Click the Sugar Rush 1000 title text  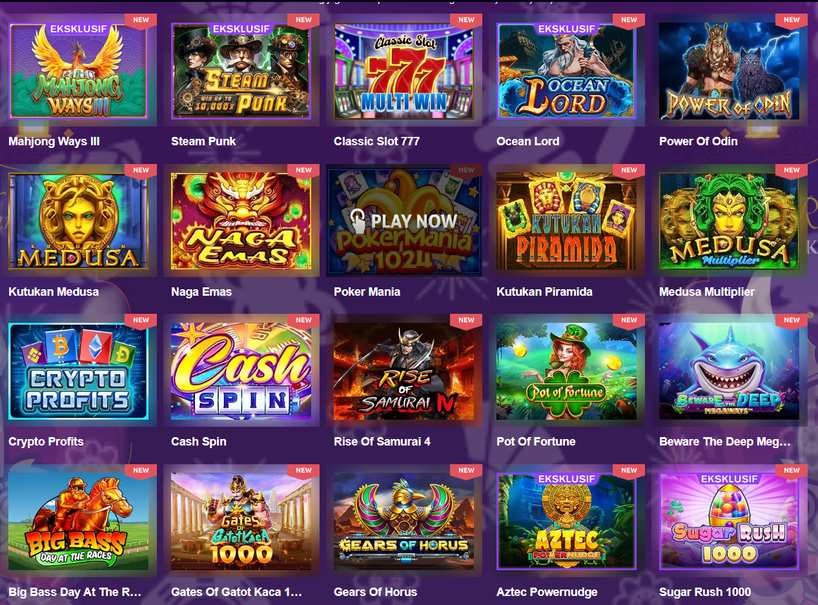[705, 592]
